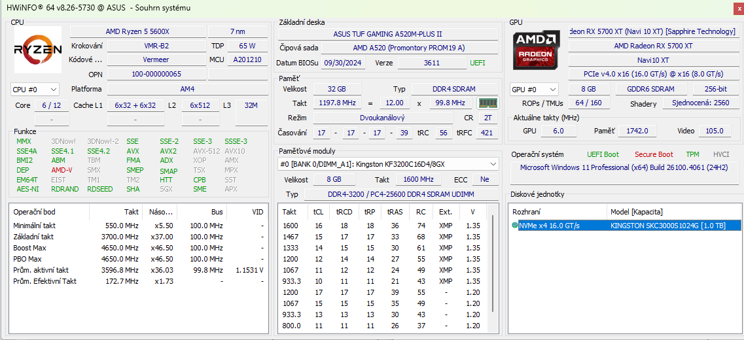
Task: Click the AMD Ryzen 5 5600X name field
Action: coord(137,31)
